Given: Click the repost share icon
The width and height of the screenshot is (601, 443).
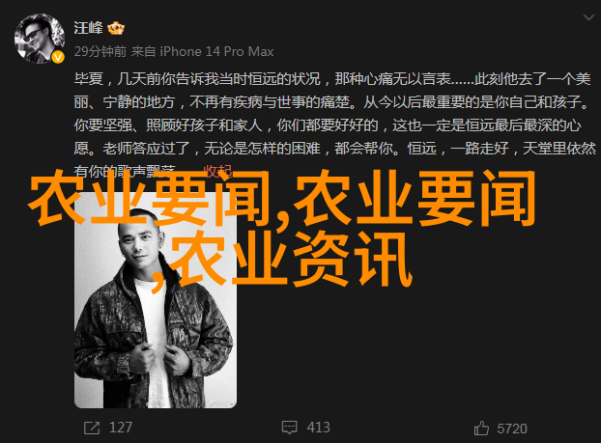Looking at the screenshot, I should pyautogui.click(x=92, y=428).
